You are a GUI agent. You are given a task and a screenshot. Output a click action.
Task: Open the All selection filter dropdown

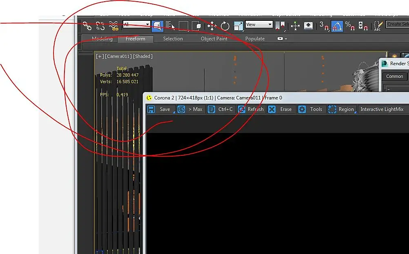(136, 24)
